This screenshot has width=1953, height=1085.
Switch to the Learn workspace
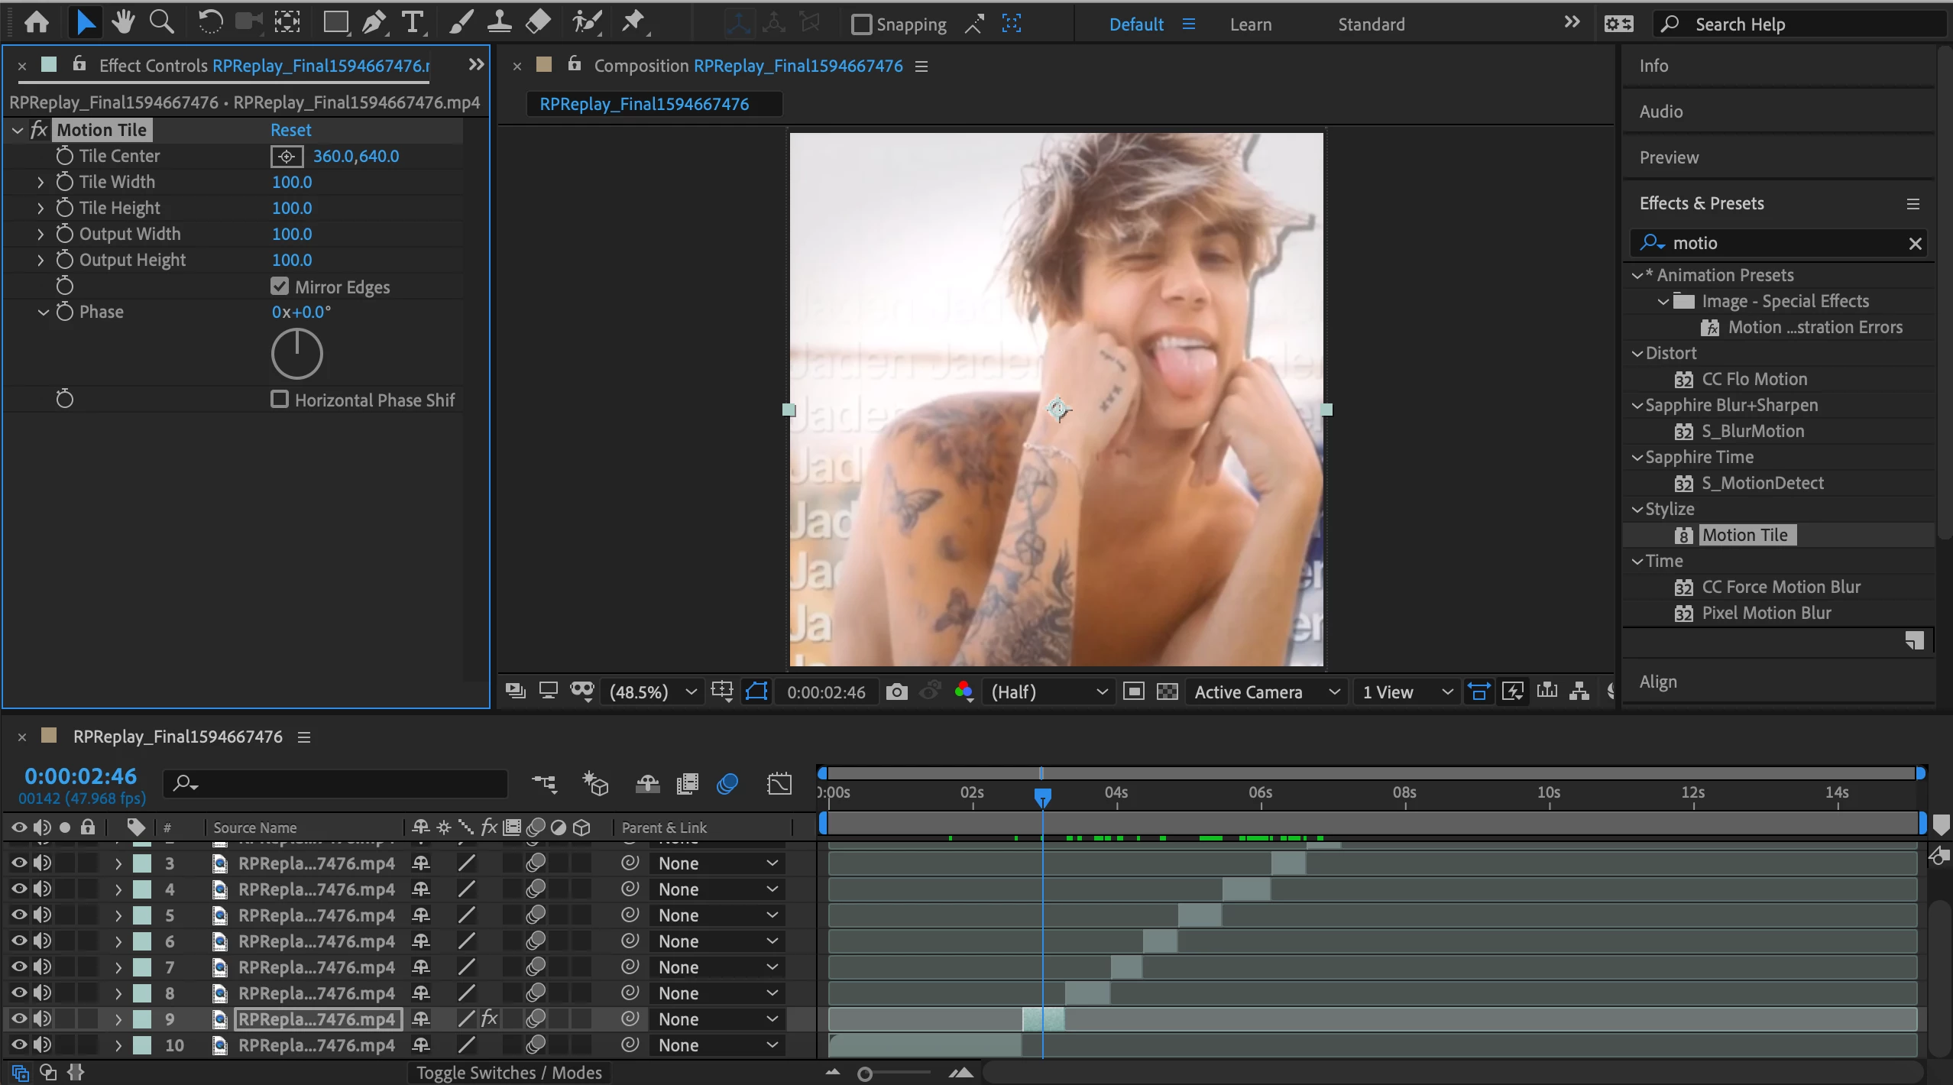pos(1250,24)
